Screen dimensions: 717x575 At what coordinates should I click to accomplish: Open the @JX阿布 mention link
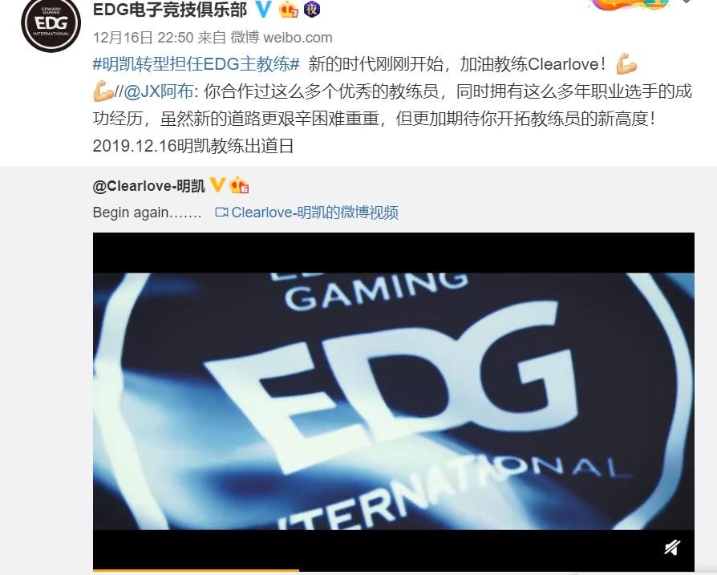tap(158, 91)
